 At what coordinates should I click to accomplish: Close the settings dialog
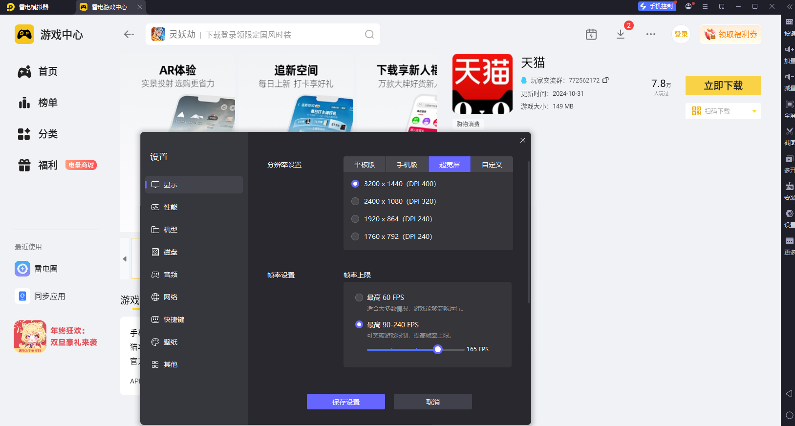[x=523, y=140]
